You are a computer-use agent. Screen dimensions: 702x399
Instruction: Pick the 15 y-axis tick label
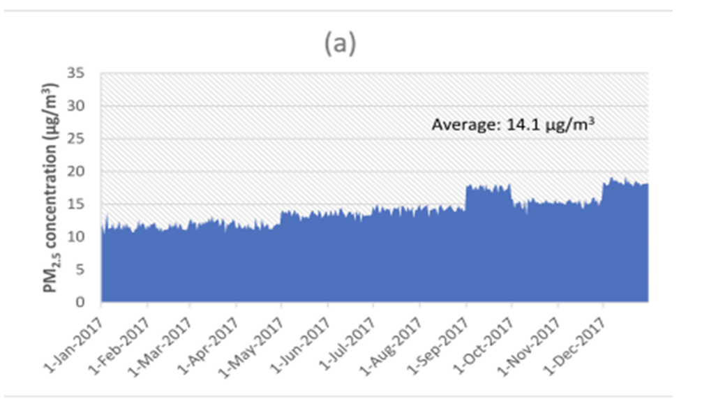[85, 204]
